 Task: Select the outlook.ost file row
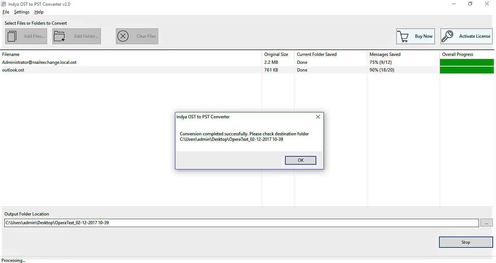pos(247,70)
